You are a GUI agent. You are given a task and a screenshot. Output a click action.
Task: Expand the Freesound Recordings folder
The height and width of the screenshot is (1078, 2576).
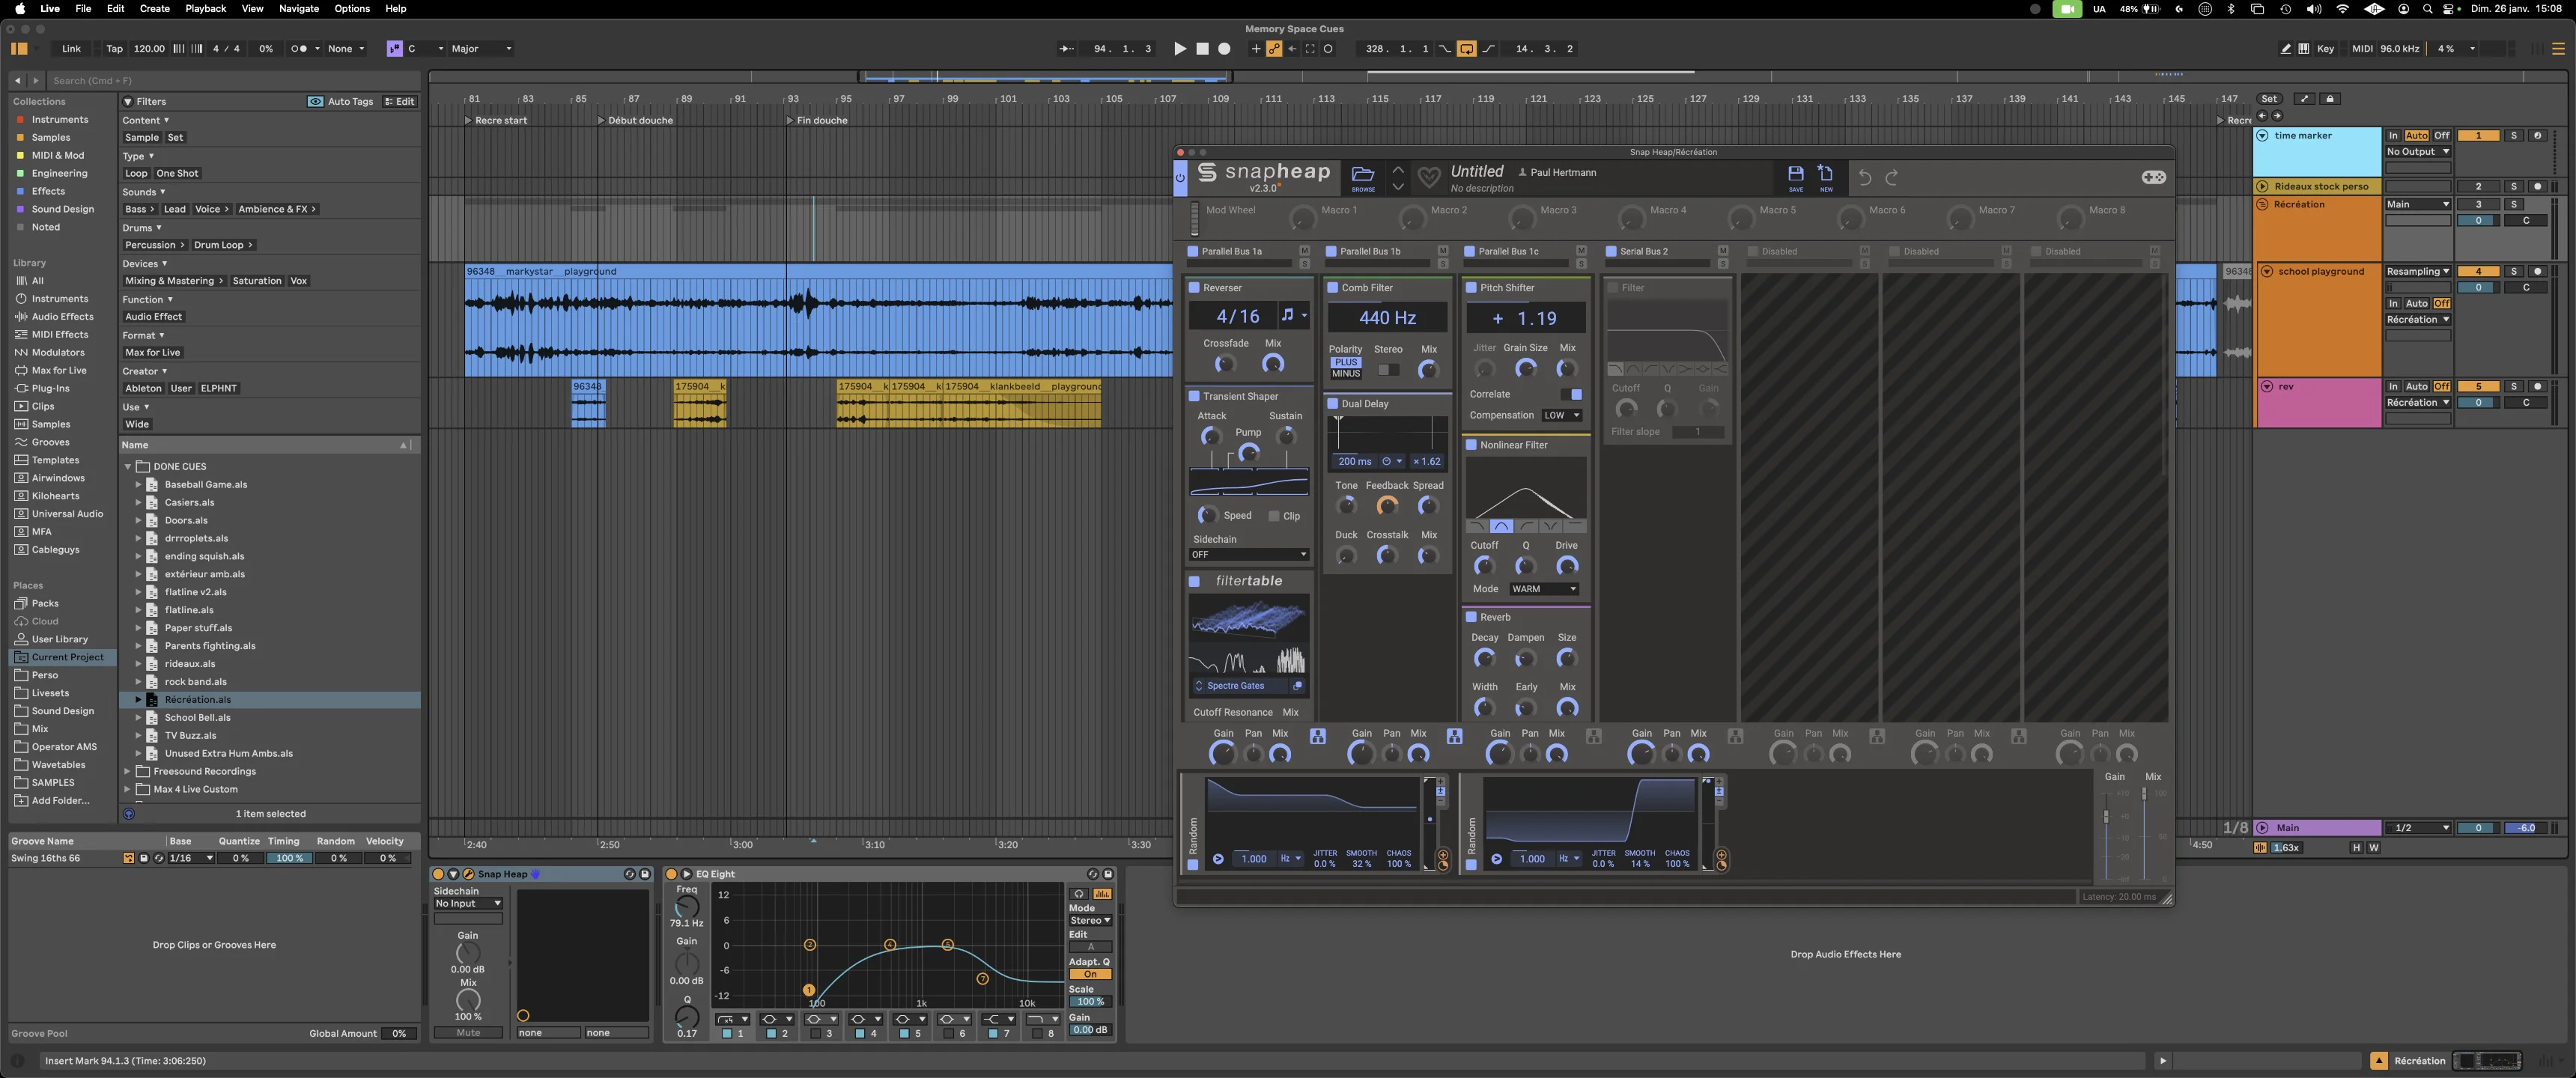tap(127, 771)
